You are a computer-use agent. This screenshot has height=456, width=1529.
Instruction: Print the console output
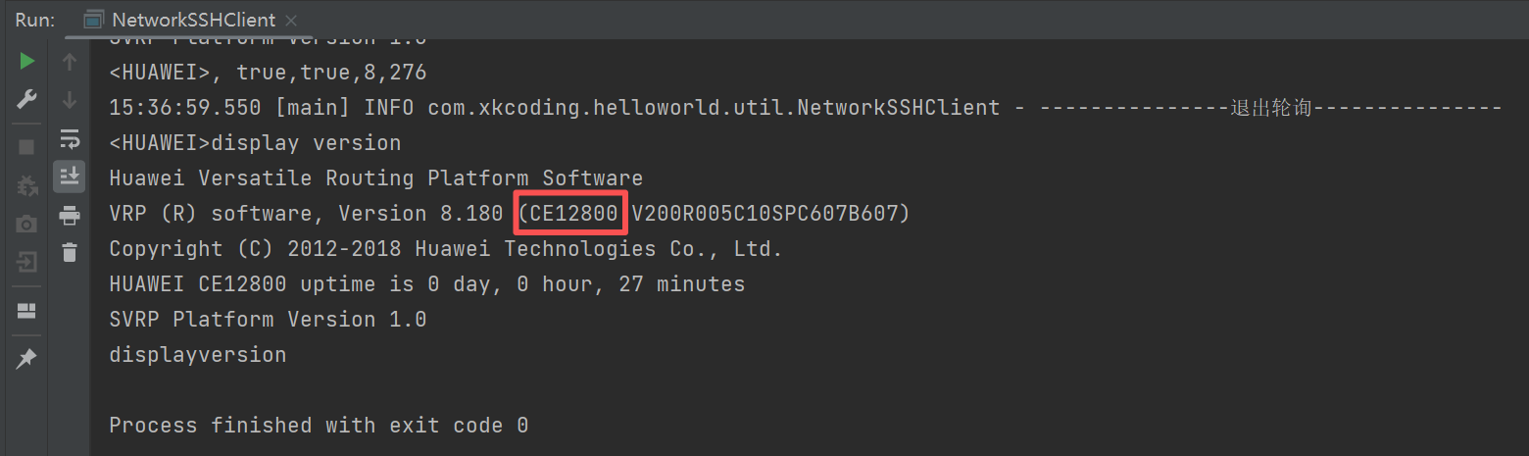point(70,215)
